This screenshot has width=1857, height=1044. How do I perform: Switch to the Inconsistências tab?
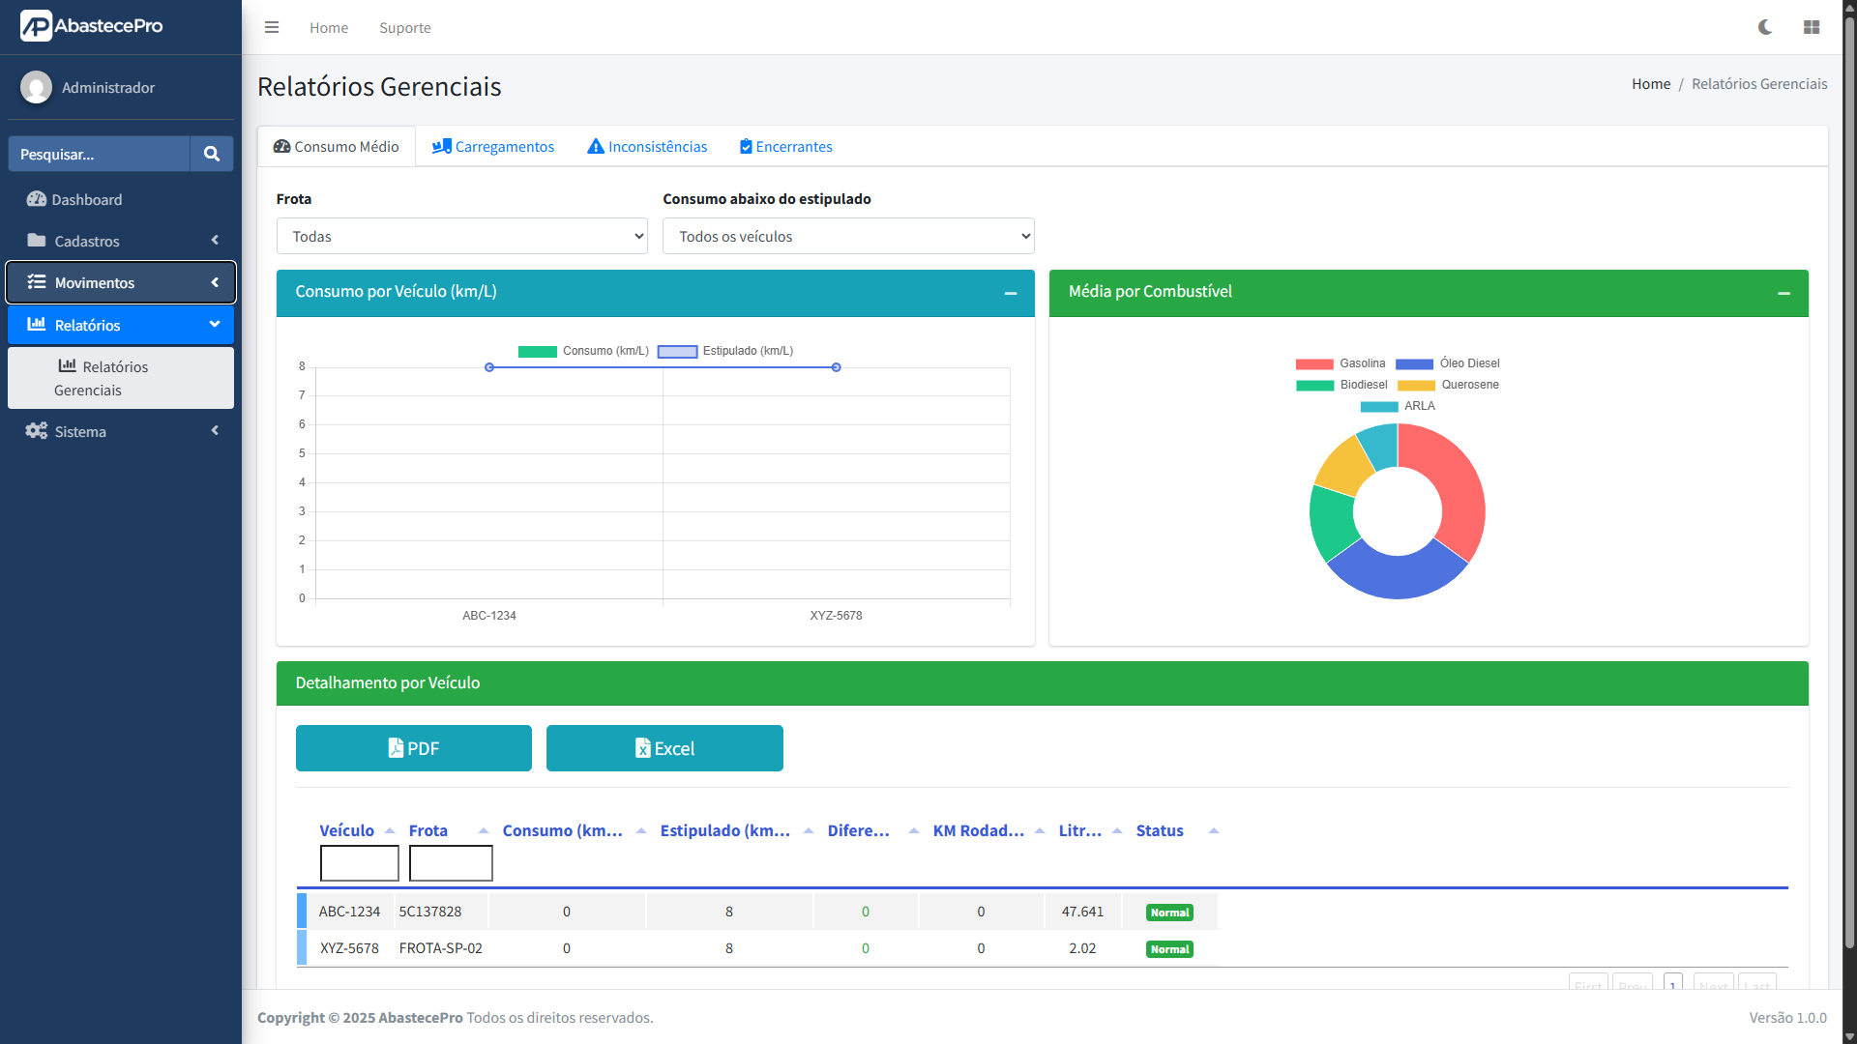click(x=647, y=147)
